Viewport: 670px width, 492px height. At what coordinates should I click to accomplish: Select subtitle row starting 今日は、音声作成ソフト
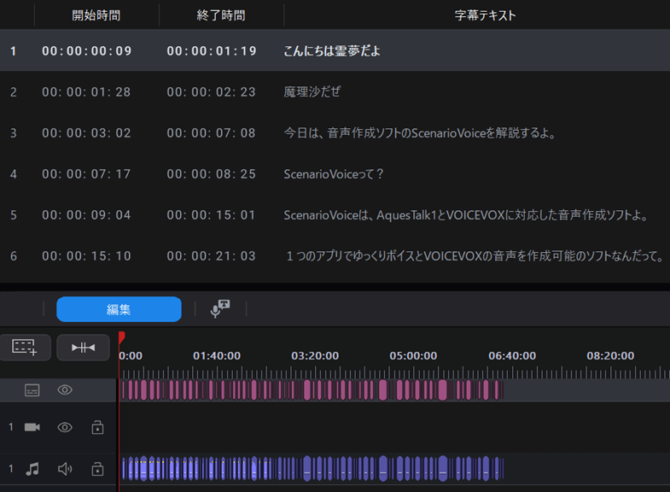click(335, 133)
